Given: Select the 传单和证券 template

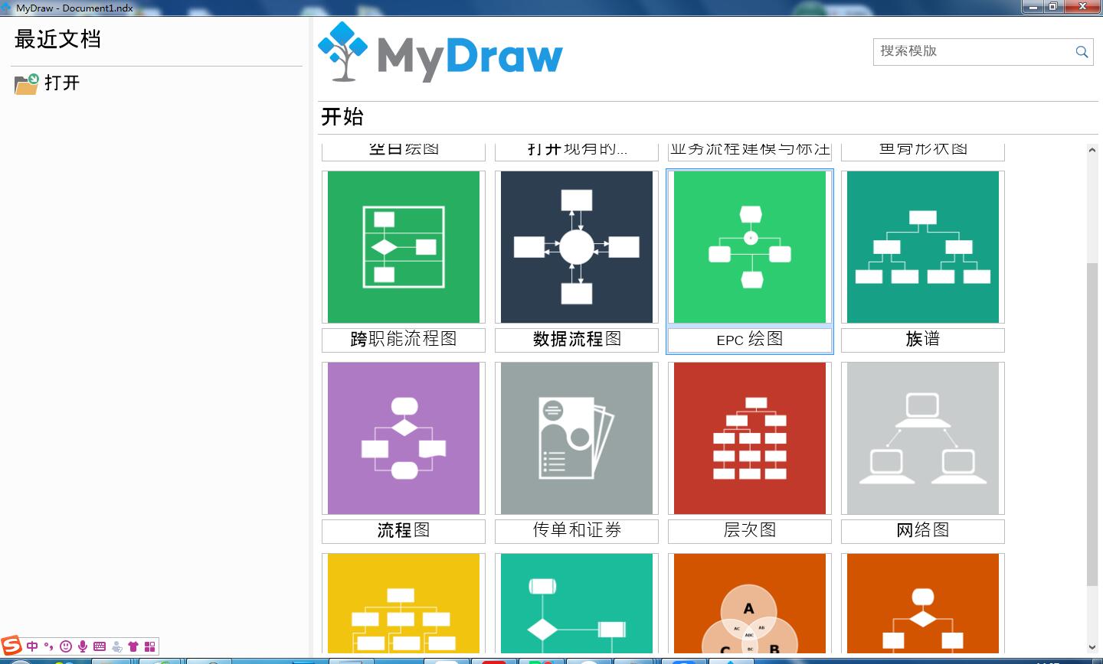Looking at the screenshot, I should click(x=577, y=452).
